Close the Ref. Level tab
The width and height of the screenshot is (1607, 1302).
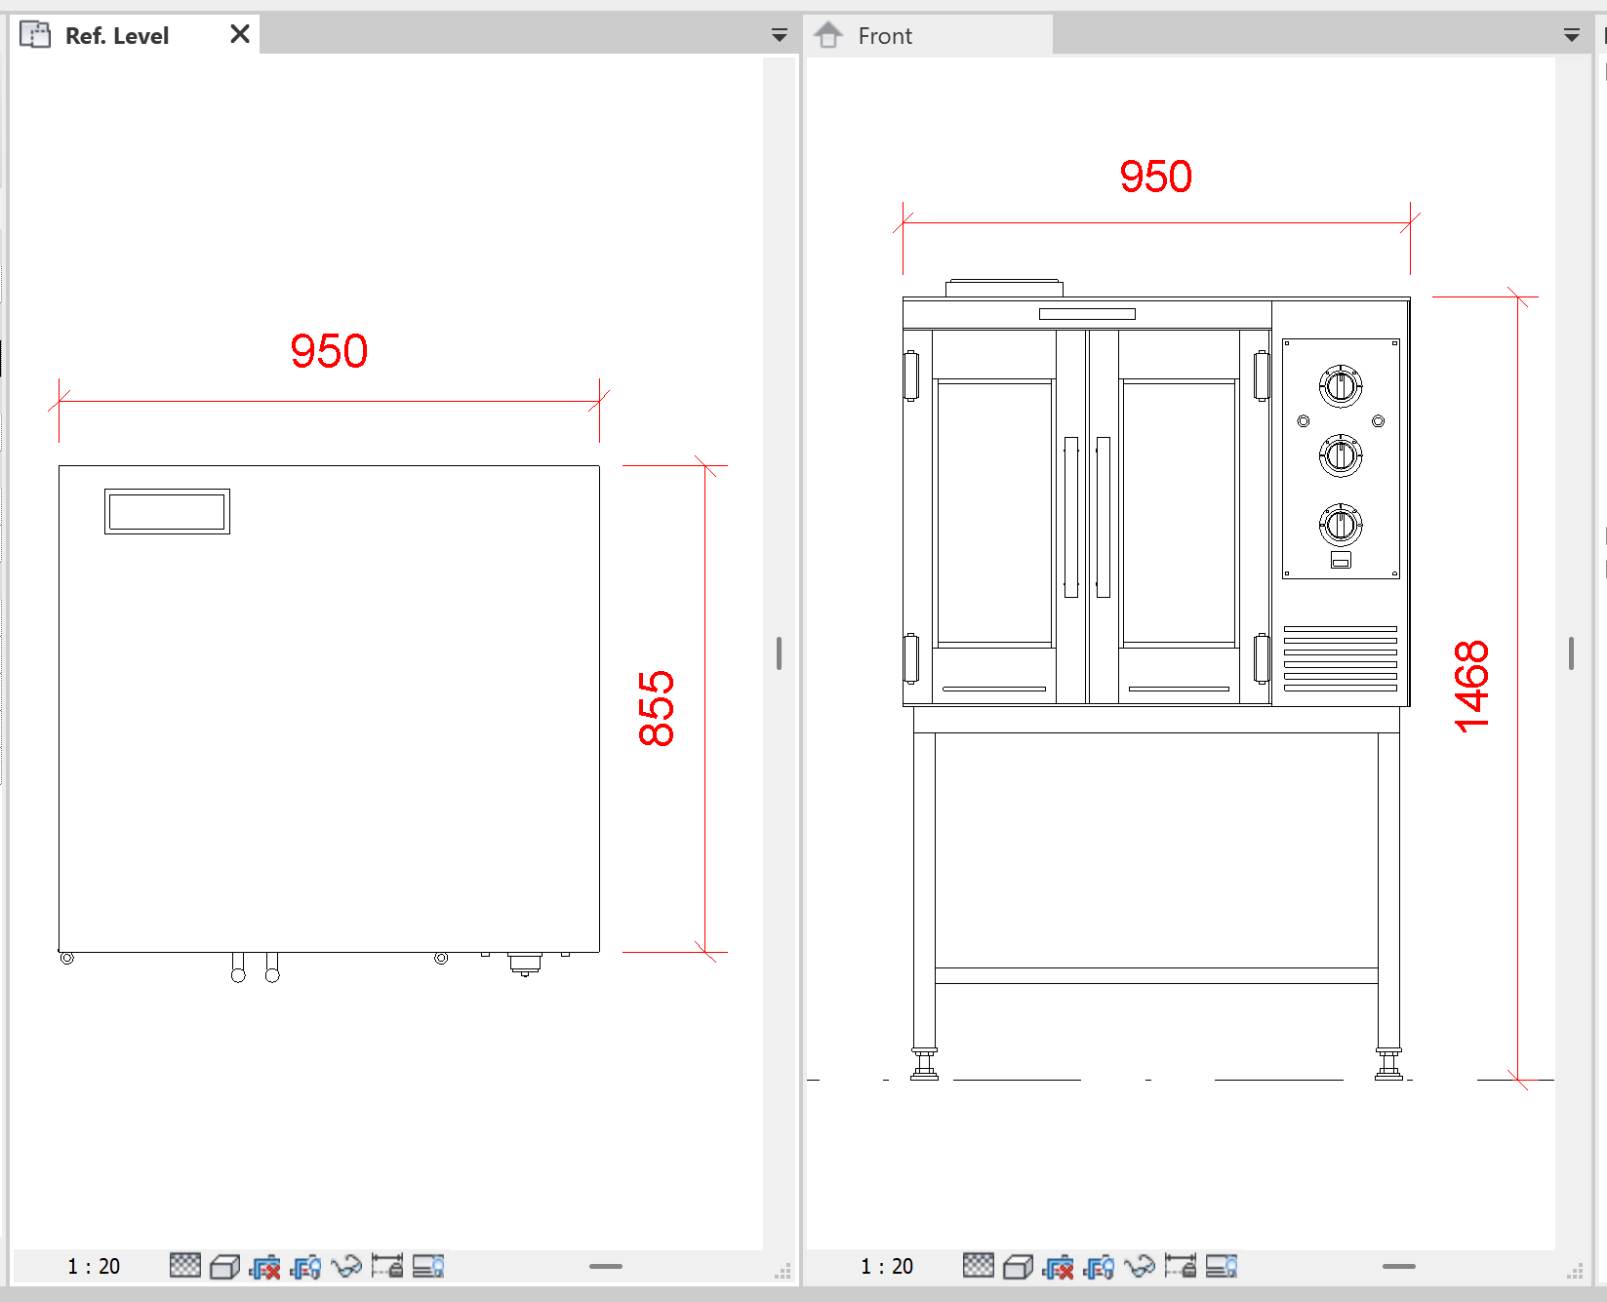240,34
